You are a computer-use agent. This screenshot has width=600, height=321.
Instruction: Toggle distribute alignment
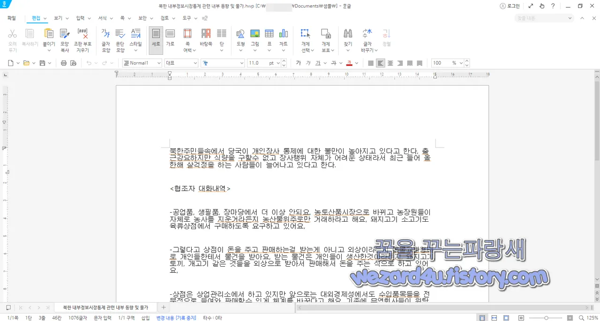point(410,63)
